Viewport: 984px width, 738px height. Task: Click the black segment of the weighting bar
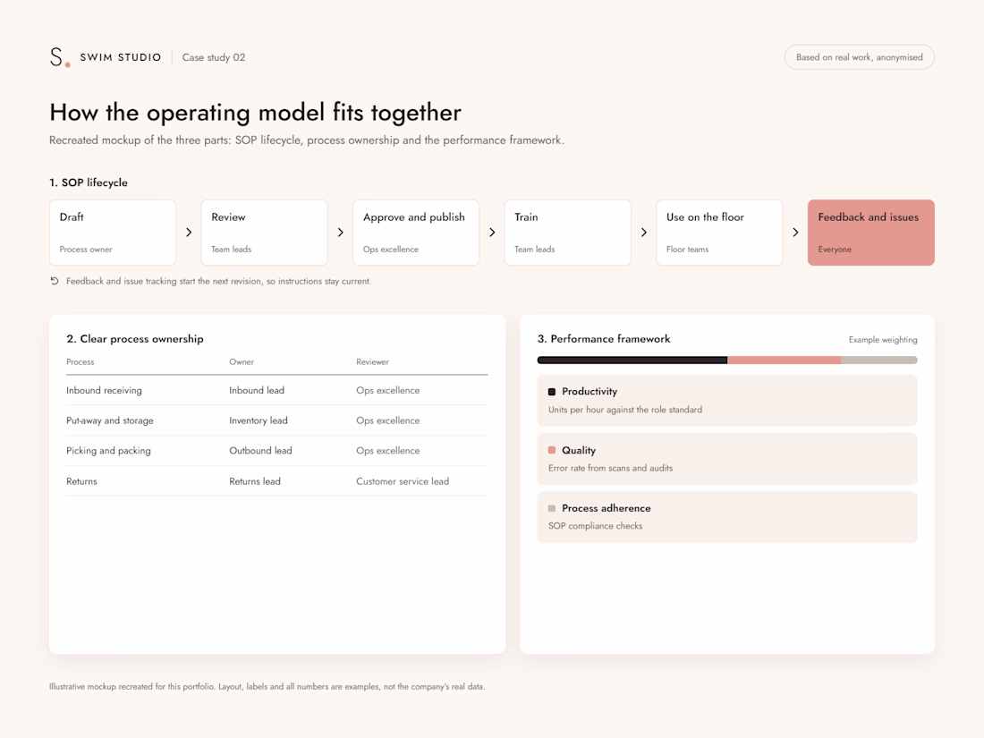click(x=632, y=361)
